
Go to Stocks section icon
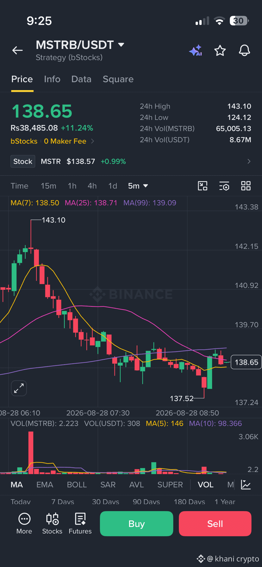[x=52, y=524]
